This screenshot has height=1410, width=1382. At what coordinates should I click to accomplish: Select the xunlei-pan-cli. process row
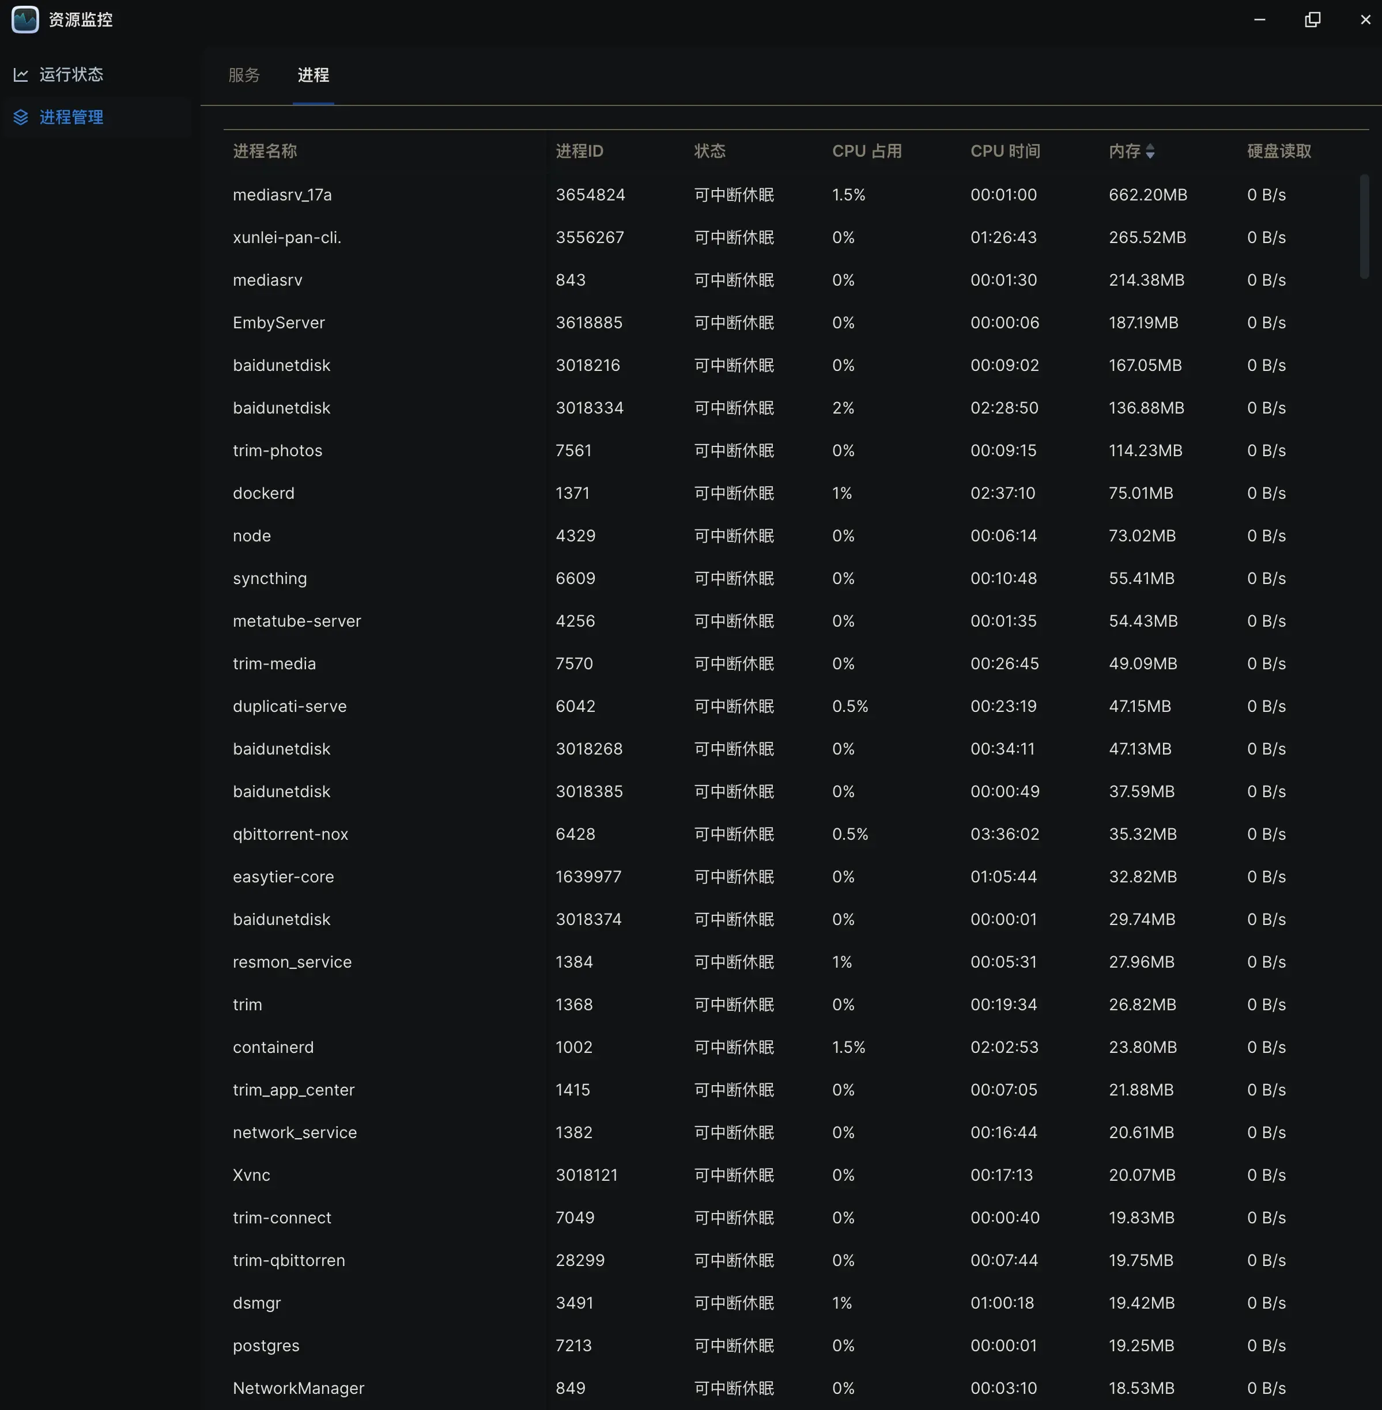point(795,237)
